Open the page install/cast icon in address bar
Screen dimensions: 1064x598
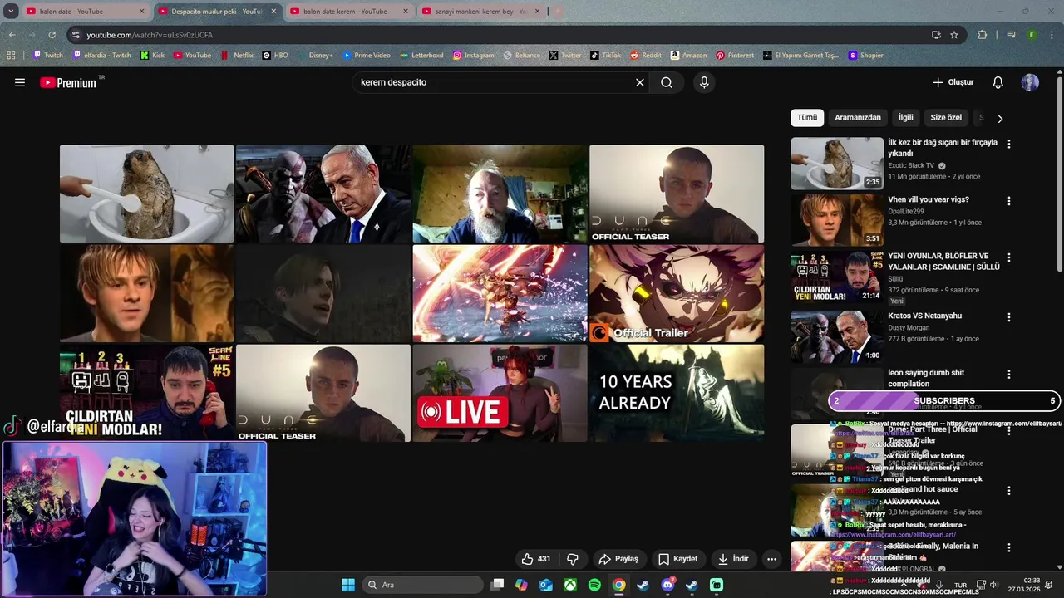point(936,35)
